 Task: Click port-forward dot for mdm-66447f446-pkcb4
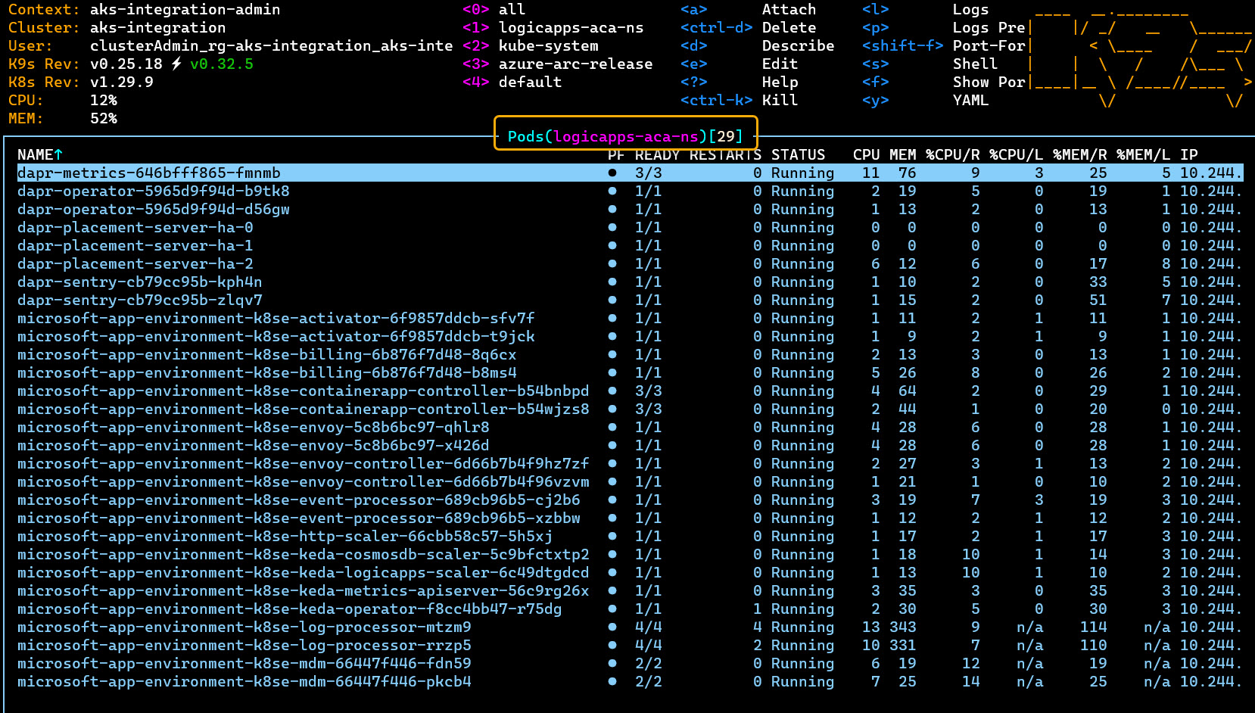coord(612,682)
